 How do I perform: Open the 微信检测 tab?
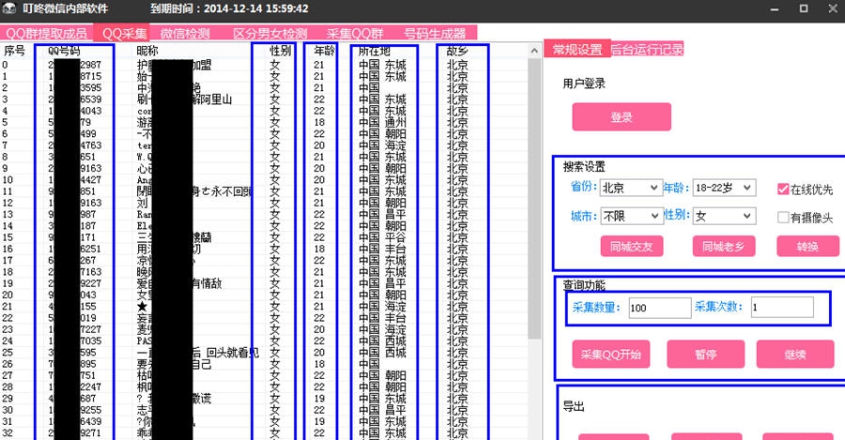click(185, 34)
